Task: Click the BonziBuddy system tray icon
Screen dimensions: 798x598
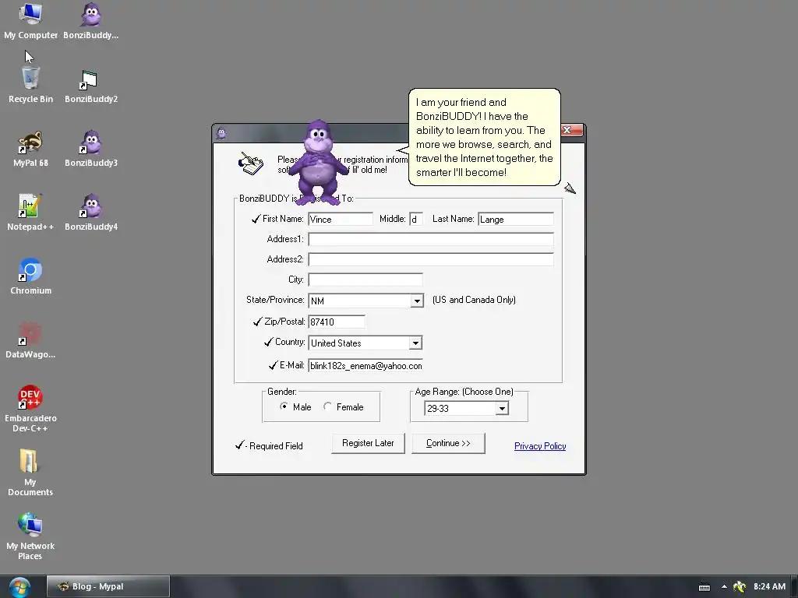Action: pos(740,587)
